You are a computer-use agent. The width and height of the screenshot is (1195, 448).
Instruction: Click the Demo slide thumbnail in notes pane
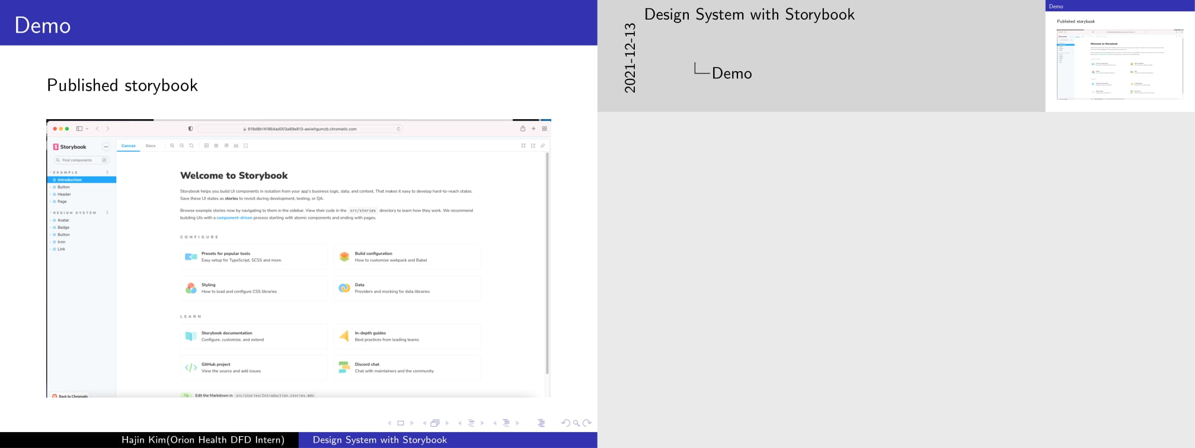pos(1120,56)
